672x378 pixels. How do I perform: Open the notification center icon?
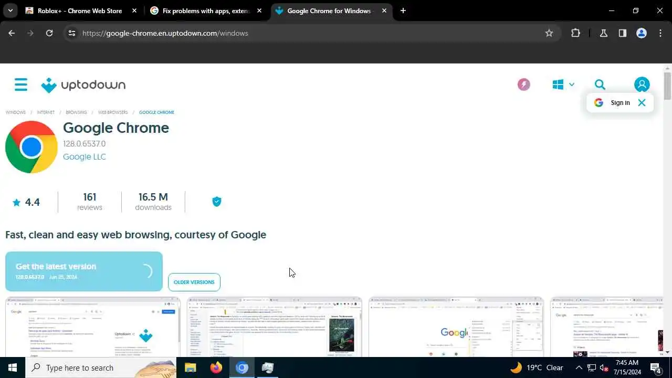656,367
